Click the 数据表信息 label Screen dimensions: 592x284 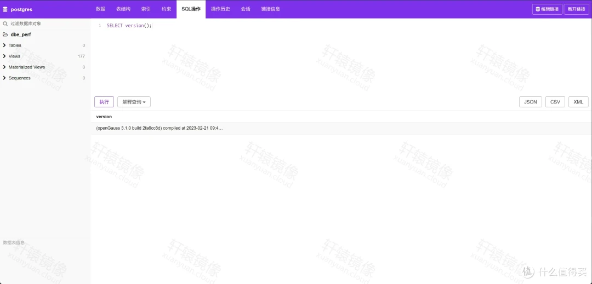coord(14,242)
